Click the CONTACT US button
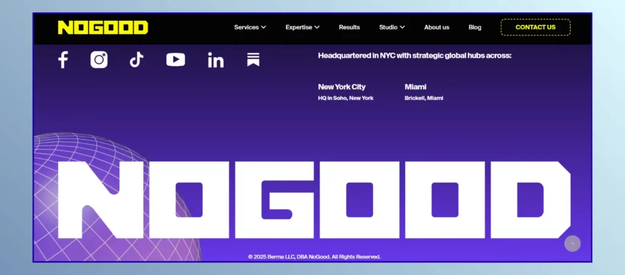625x275 pixels. coord(535,27)
